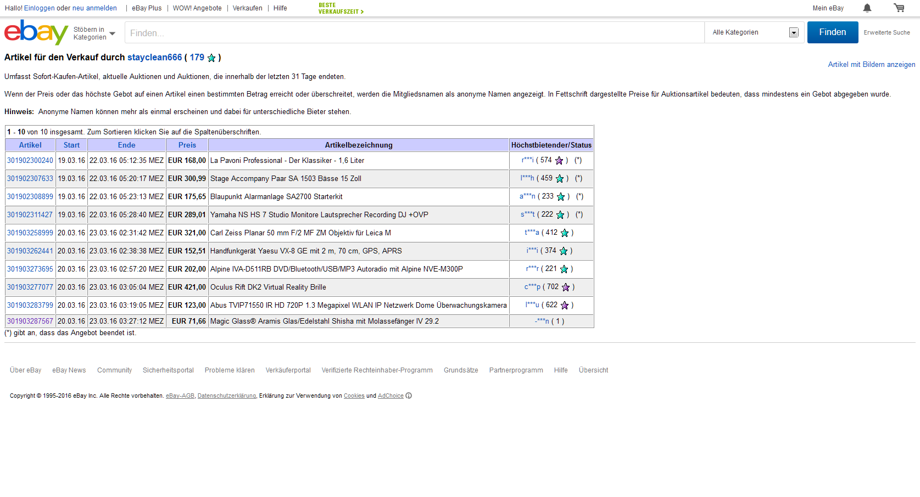Open Verkaufen in top bar

pos(247,8)
